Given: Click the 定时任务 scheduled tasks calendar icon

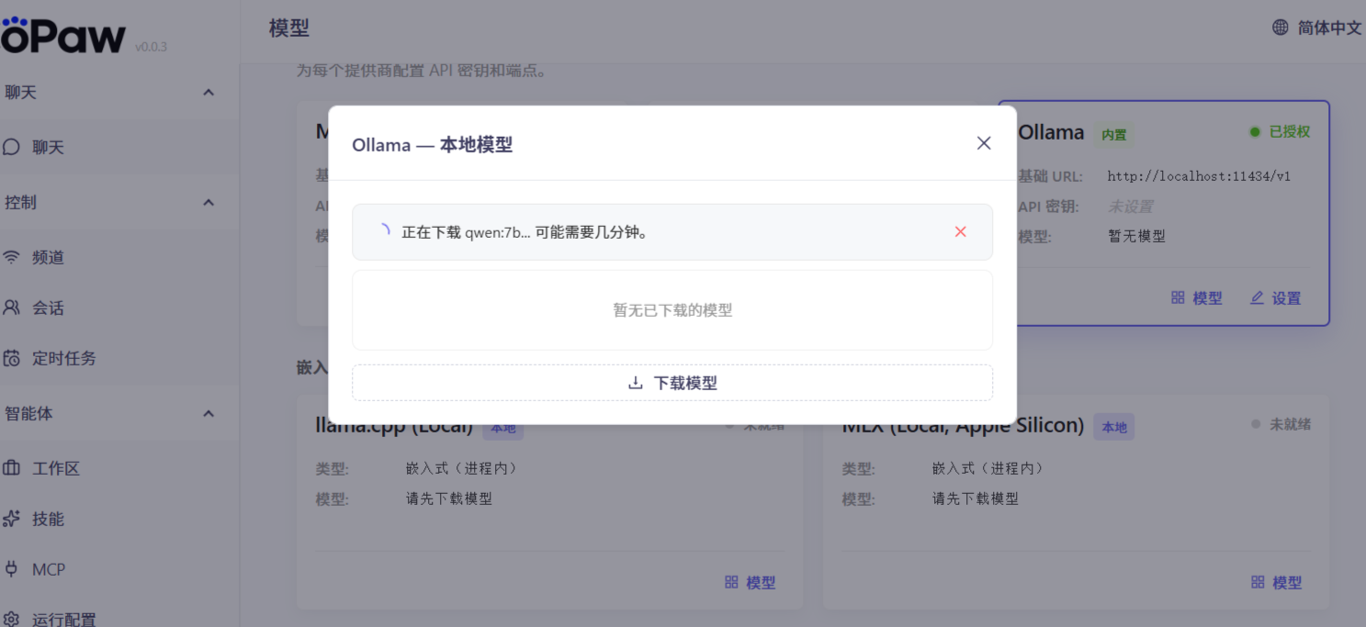Looking at the screenshot, I should (12, 358).
